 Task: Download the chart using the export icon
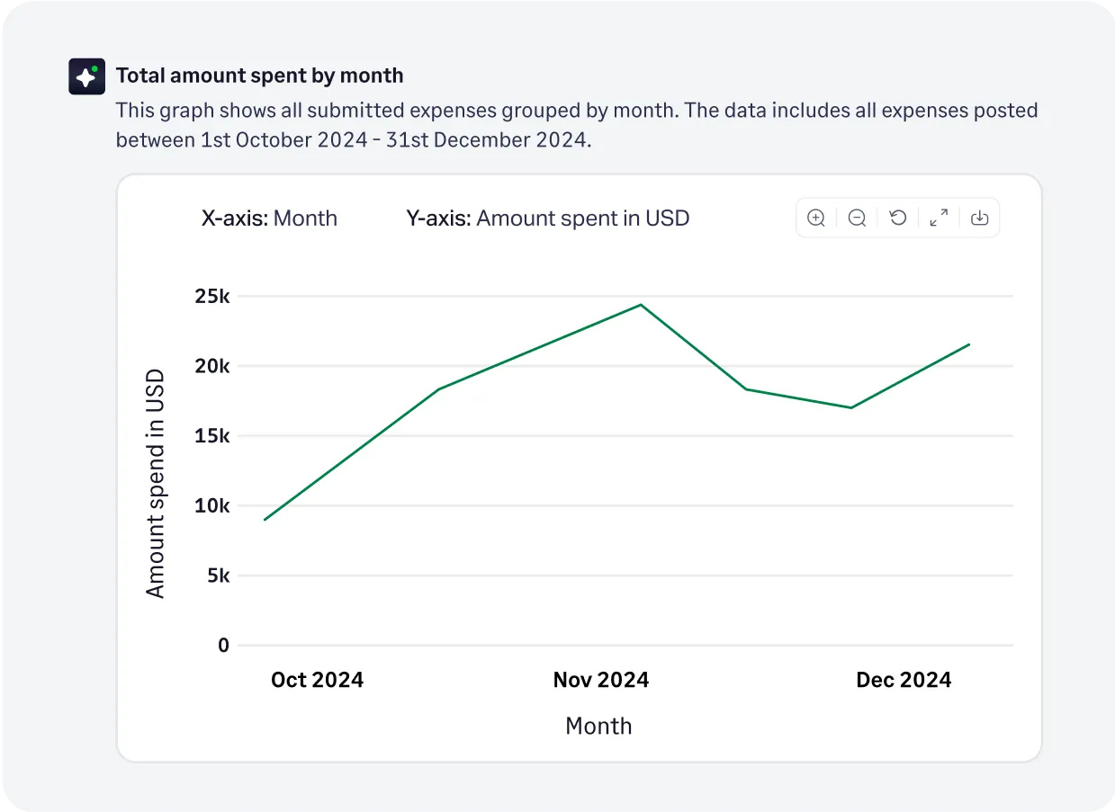coord(979,218)
